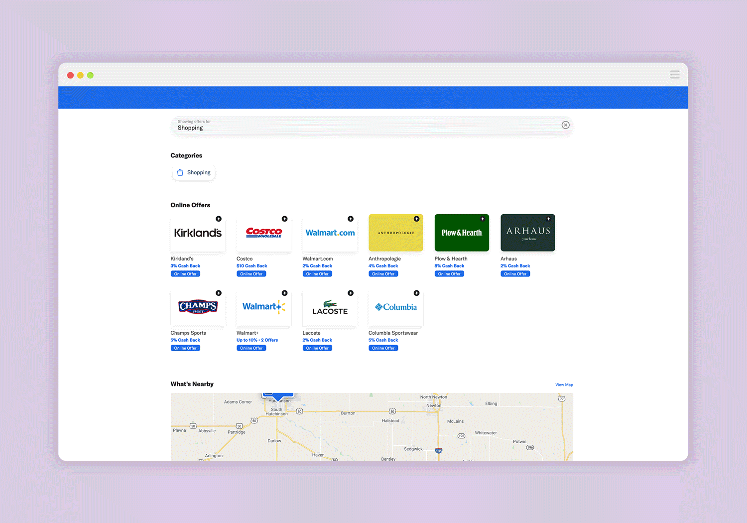This screenshot has height=523, width=747.
Task: Click the lightning badge on Walmart.com card
Action: pyautogui.click(x=351, y=219)
